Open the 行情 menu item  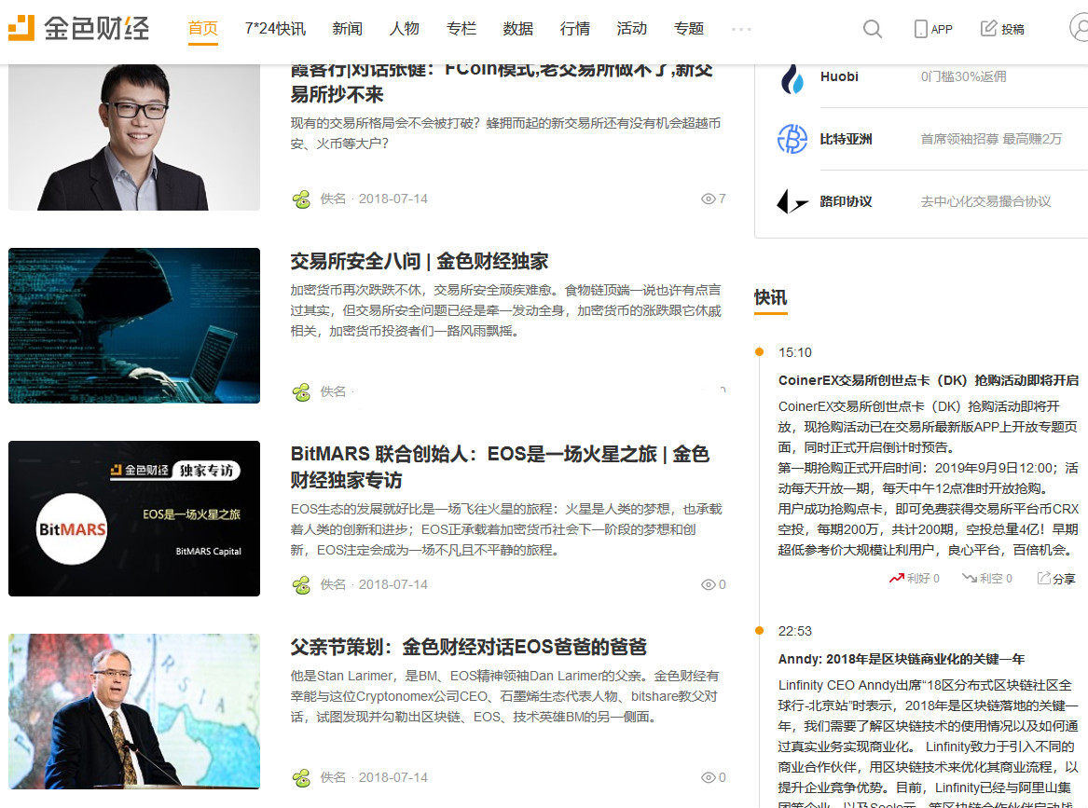tap(575, 29)
